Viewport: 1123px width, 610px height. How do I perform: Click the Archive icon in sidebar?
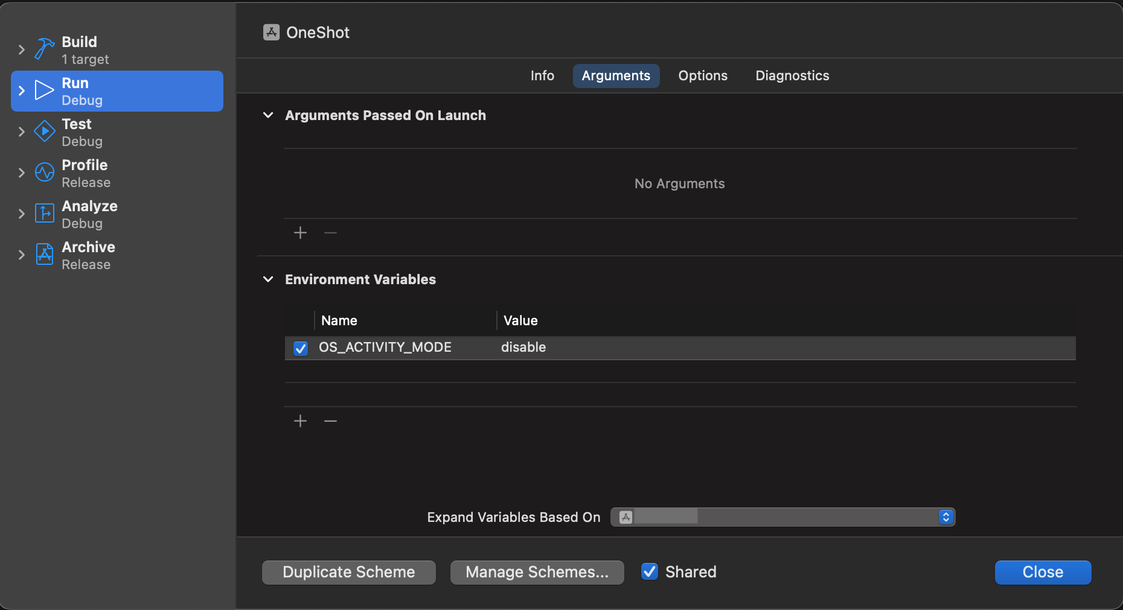[44, 255]
